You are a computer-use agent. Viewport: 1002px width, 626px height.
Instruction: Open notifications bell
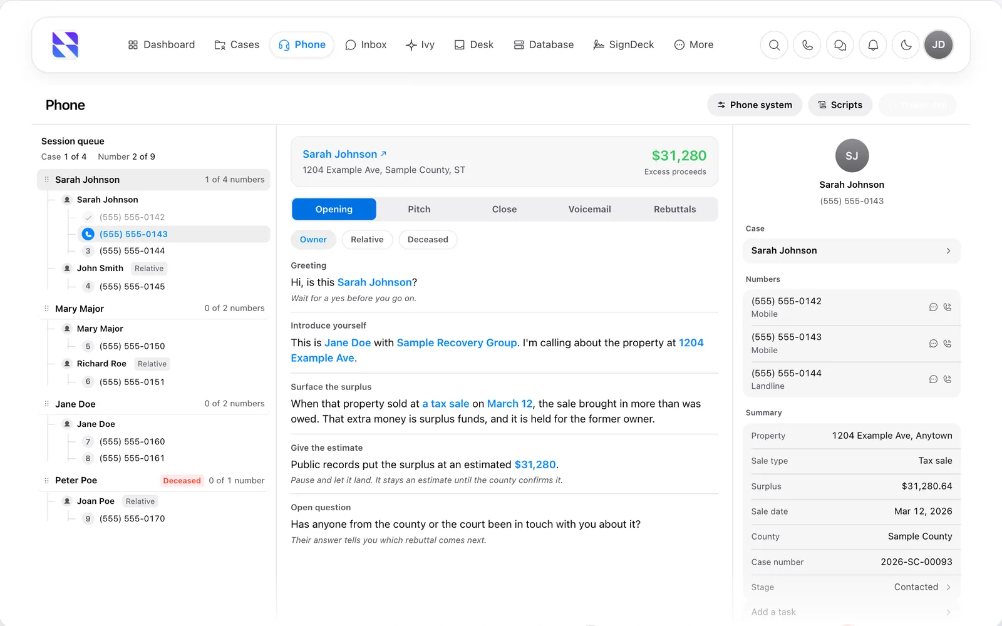click(x=873, y=45)
